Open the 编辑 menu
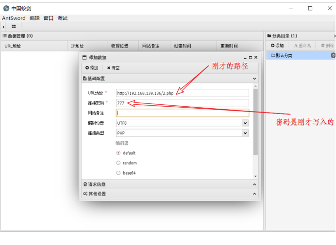Screen dimensions: 336x245 (34, 18)
